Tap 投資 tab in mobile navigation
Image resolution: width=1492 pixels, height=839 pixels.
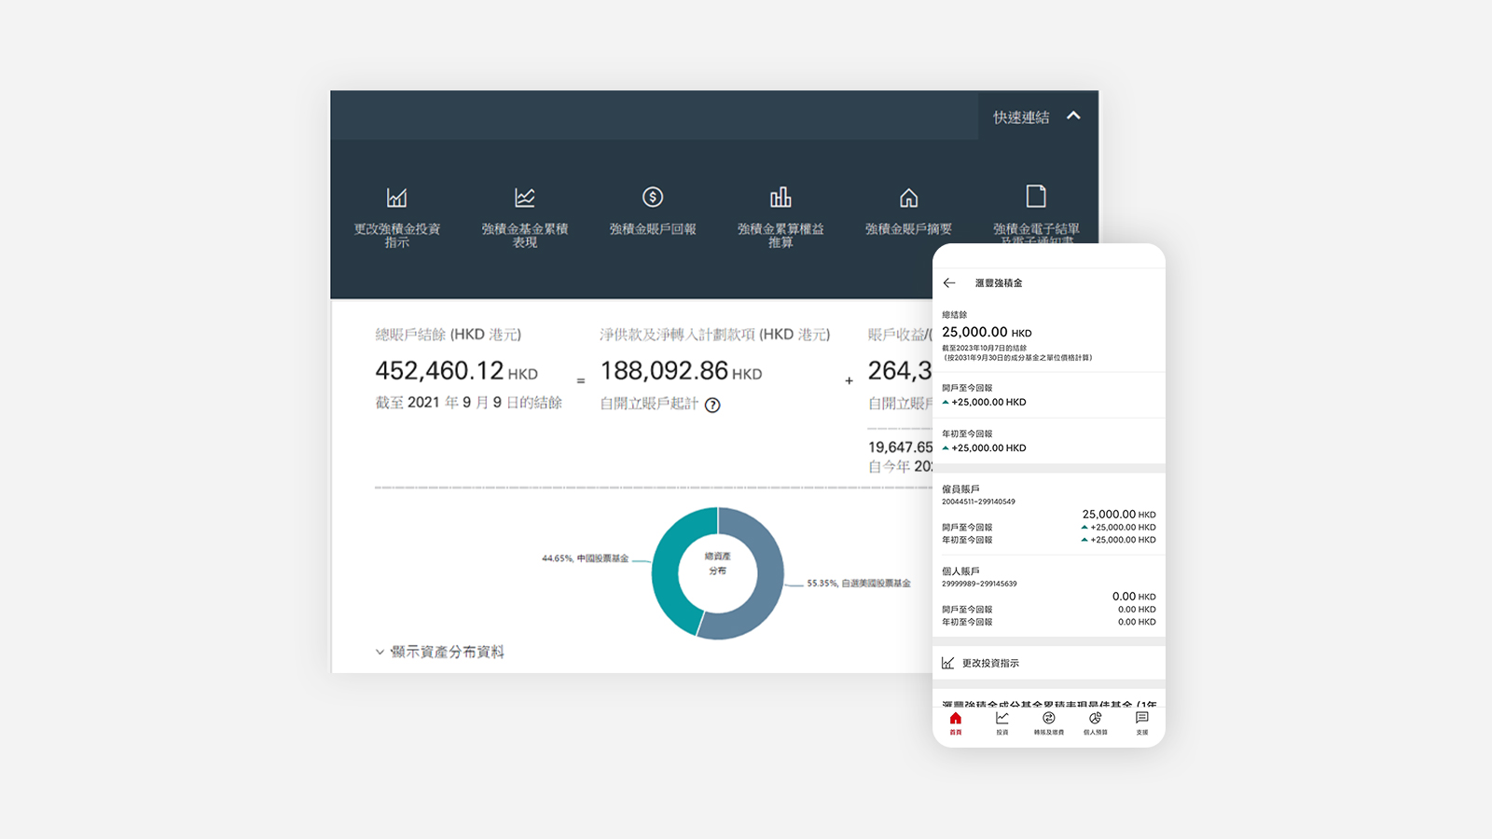1002,723
